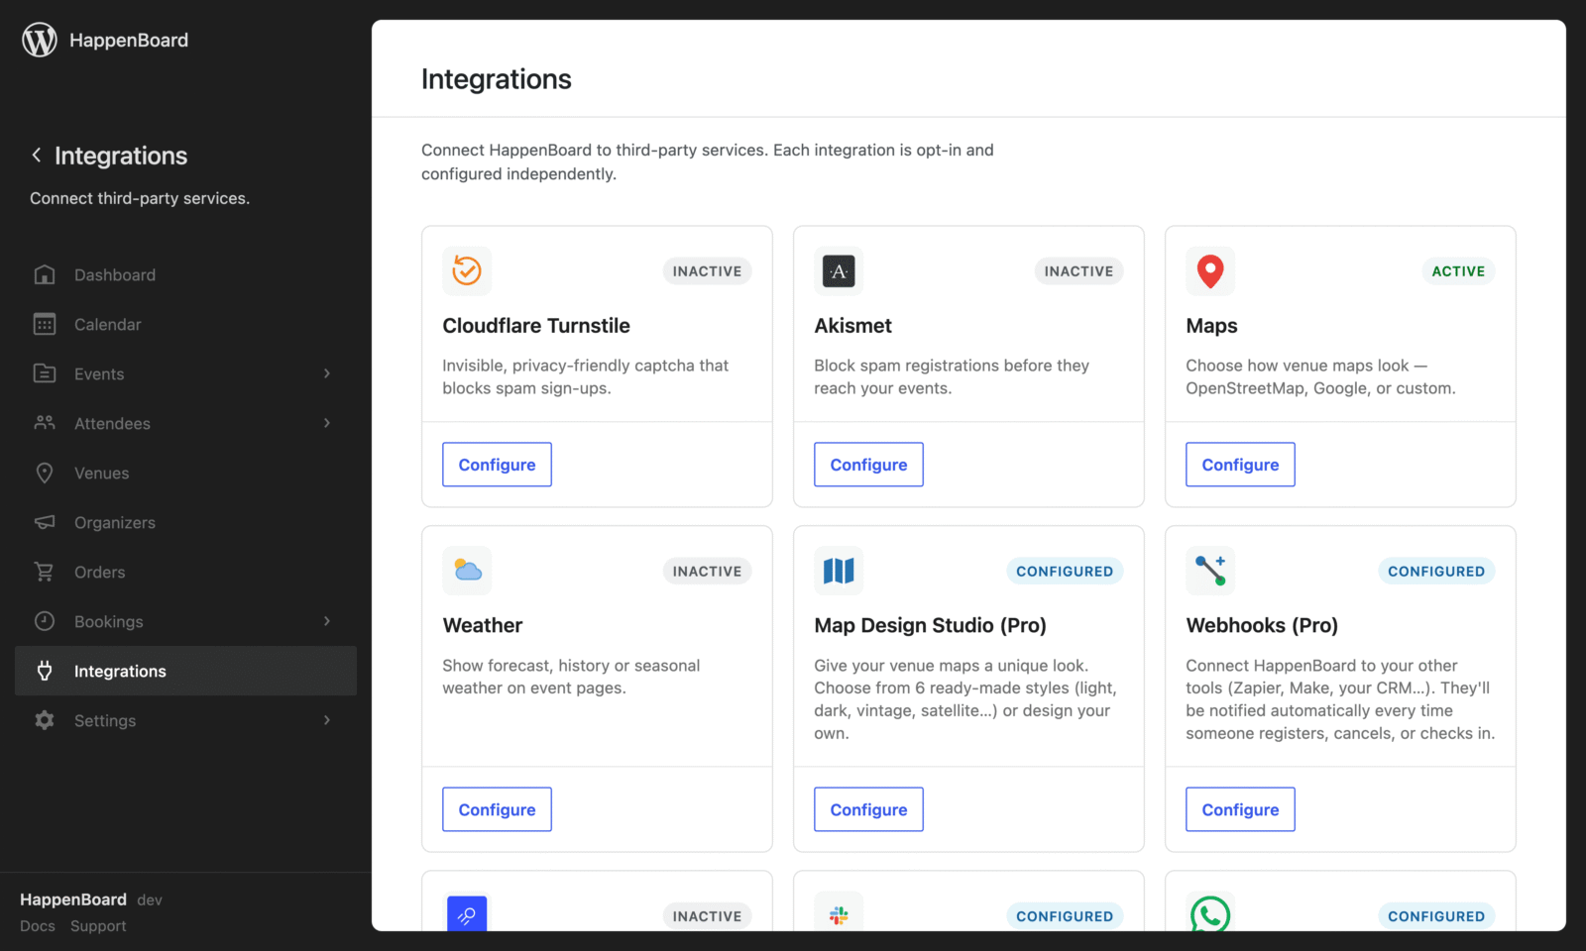Click the Webhooks (Pro) icon
The width and height of the screenshot is (1586, 951).
[x=1210, y=571]
